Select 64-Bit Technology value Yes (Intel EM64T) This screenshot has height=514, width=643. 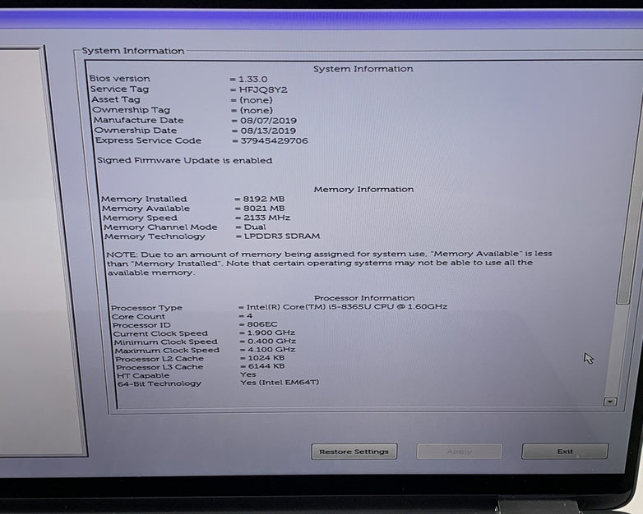pos(280,383)
